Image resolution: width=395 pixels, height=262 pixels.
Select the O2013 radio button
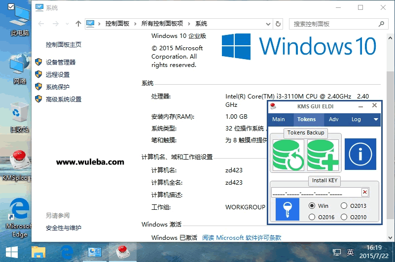344,206
